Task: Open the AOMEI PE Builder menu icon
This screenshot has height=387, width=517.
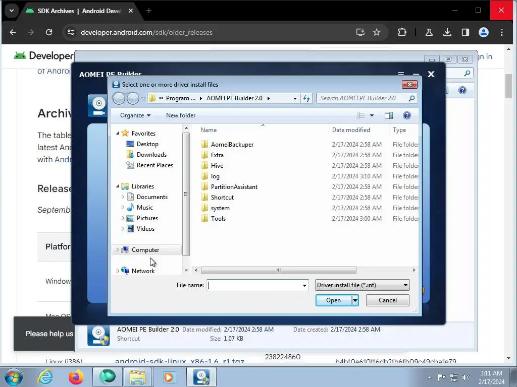Action: pyautogui.click(x=400, y=74)
